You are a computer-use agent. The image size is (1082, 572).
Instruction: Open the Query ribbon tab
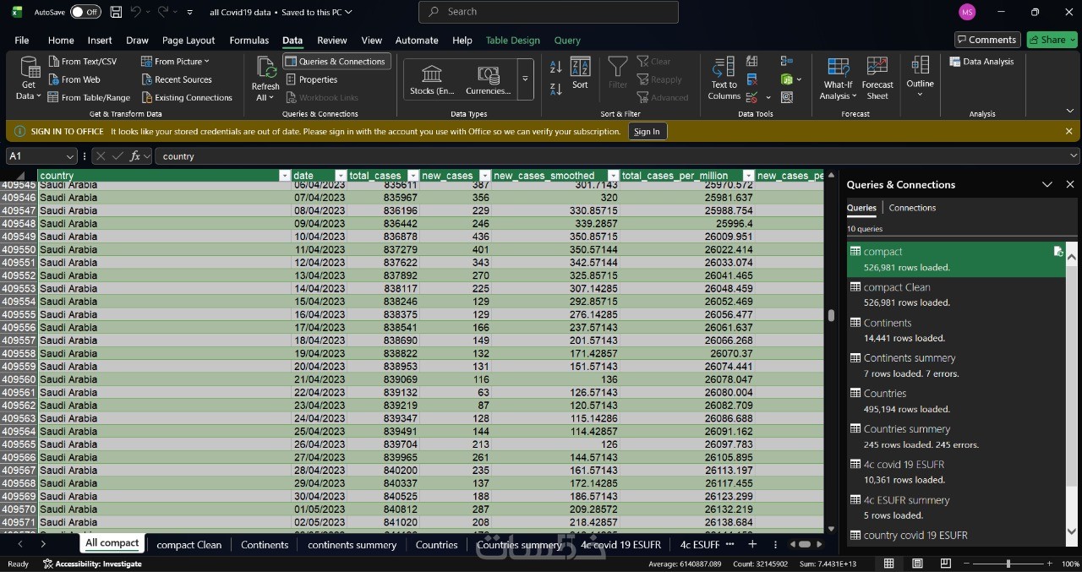coord(567,40)
